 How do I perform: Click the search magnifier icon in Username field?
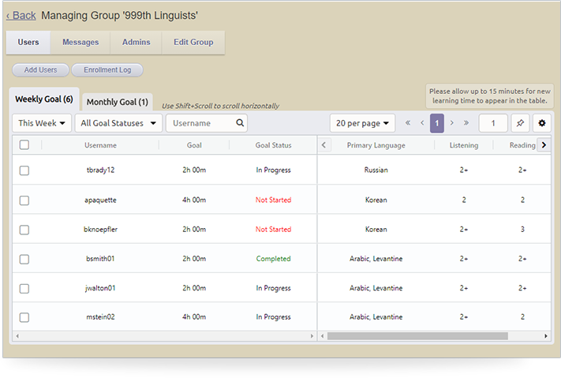coord(240,123)
